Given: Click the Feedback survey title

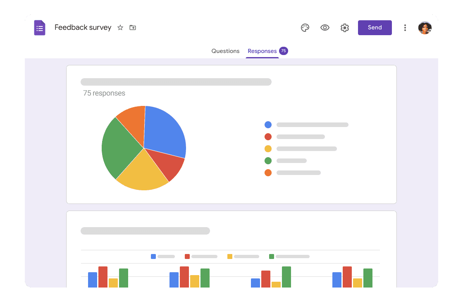Looking at the screenshot, I should (83, 28).
